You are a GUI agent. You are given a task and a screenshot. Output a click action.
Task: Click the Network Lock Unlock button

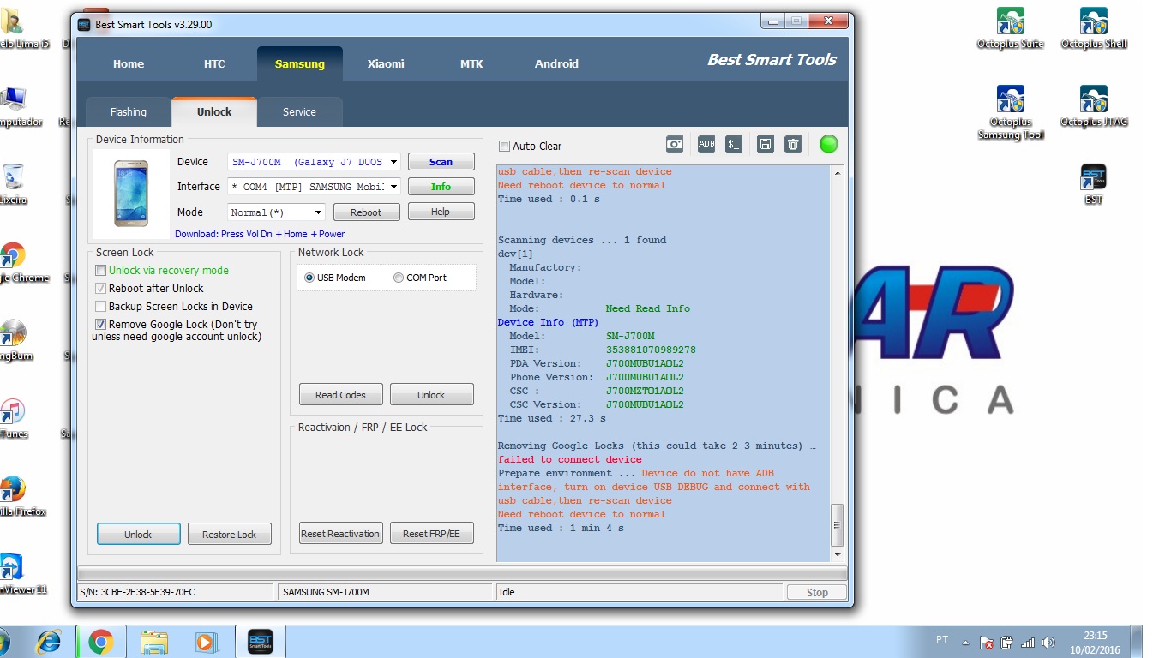(x=431, y=395)
